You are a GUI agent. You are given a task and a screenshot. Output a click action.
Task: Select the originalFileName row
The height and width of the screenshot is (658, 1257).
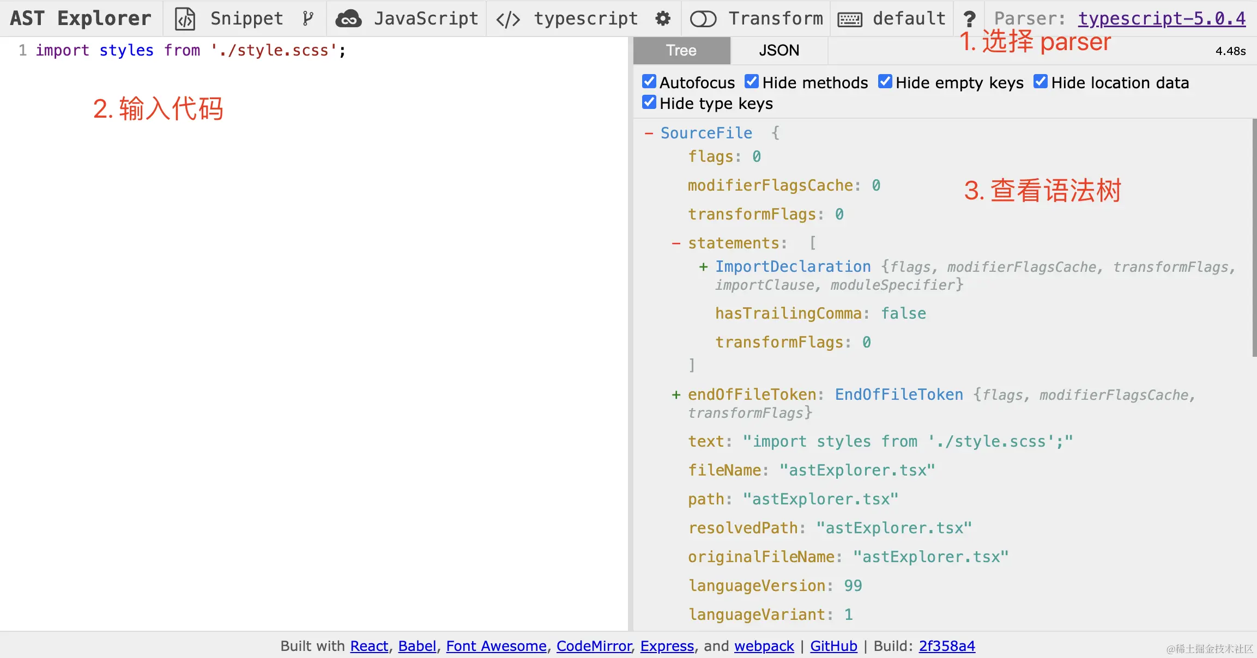848,557
